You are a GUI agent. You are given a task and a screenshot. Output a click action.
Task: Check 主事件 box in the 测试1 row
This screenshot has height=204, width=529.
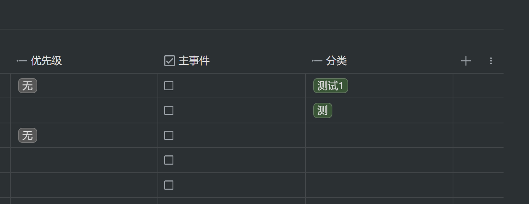point(169,86)
